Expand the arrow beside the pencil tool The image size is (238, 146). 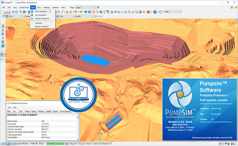65,12
